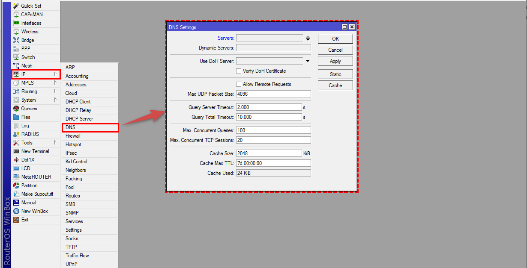Open New Terminal via its icon
527x268 pixels.
(x=16, y=151)
